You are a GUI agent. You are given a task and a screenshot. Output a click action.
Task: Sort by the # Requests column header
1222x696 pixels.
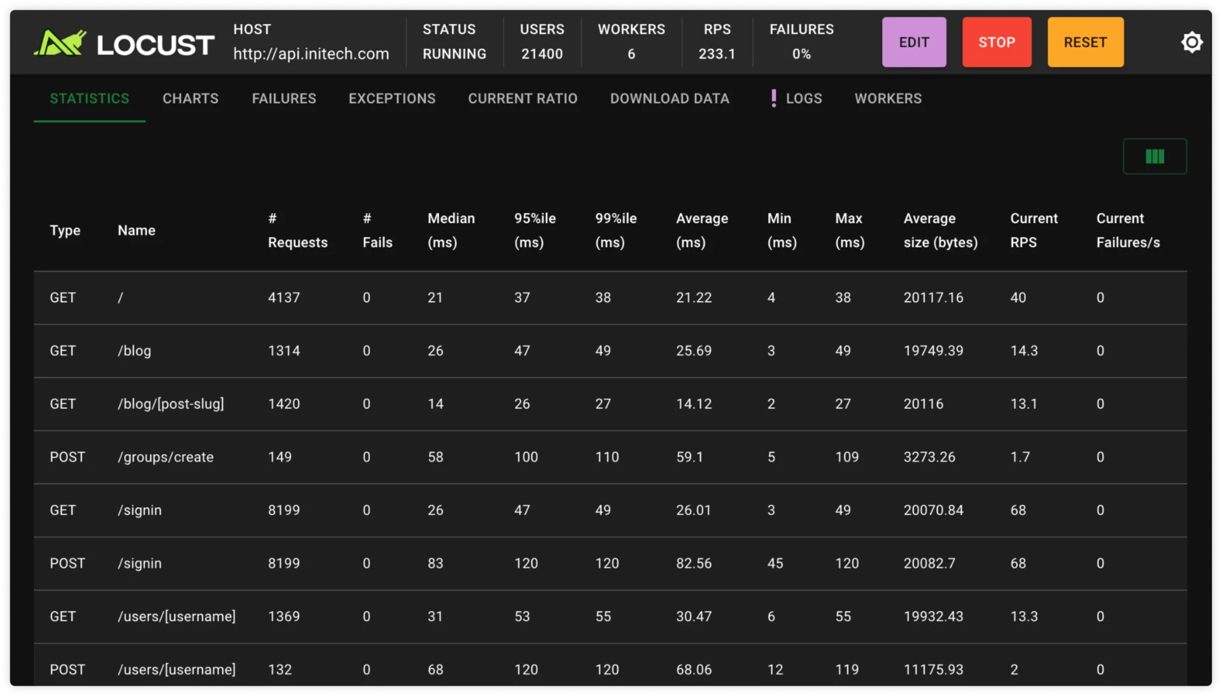click(x=297, y=230)
